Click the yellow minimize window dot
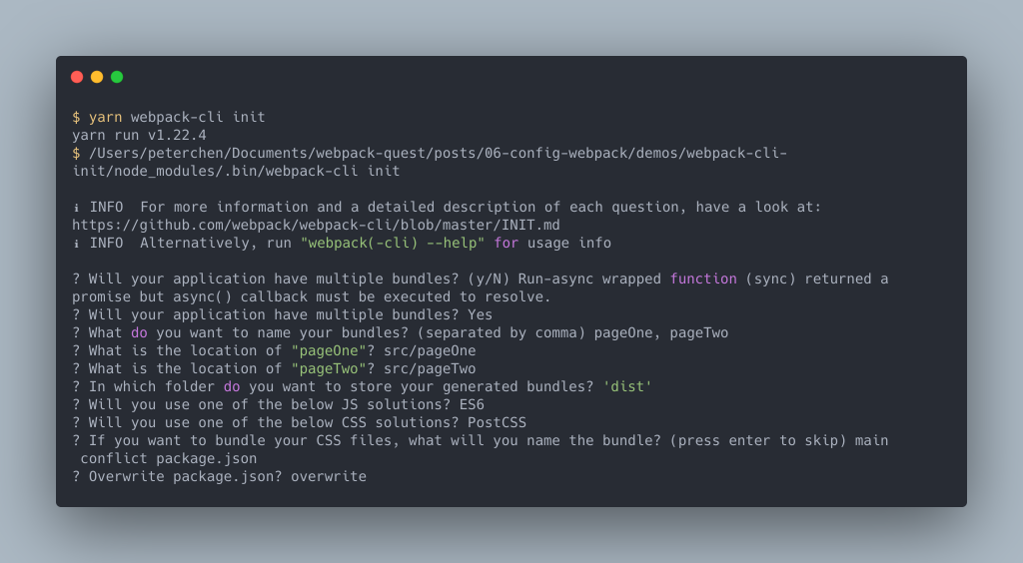1023x563 pixels. point(97,77)
